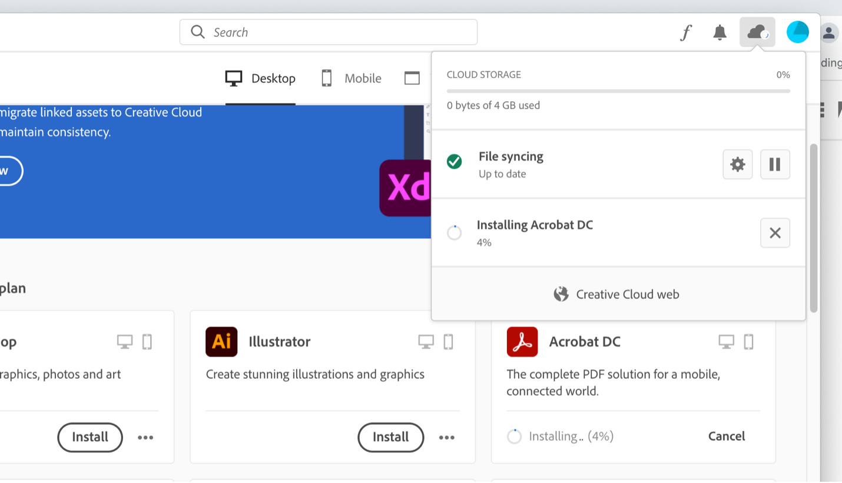Click the Illustrator title text
This screenshot has height=483, width=842.
click(x=280, y=342)
